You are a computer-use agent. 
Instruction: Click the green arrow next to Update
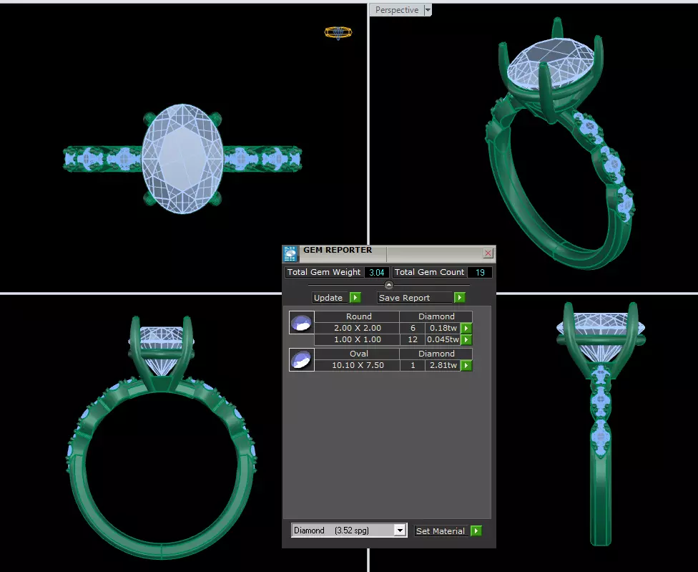(355, 298)
